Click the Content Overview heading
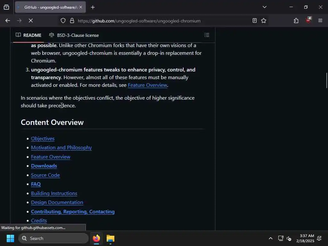 point(52,122)
